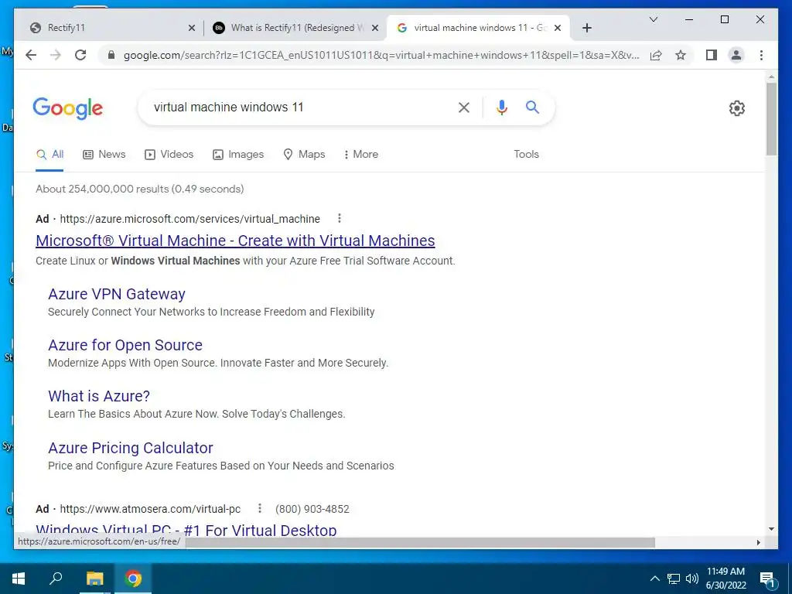This screenshot has height=594, width=792.
Task: Close the What is Rectify11 tab
Action: (375, 29)
